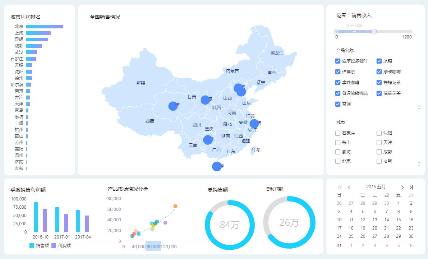The height and width of the screenshot is (259, 428).
Task: Uncheck the 安摩拉多咖啡 product checkbox
Action: tap(338, 61)
